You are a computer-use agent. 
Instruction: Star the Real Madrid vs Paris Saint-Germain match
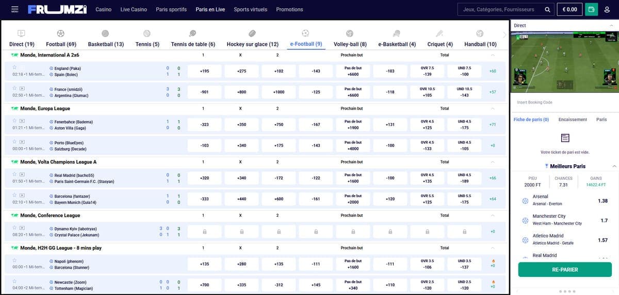[14, 174]
